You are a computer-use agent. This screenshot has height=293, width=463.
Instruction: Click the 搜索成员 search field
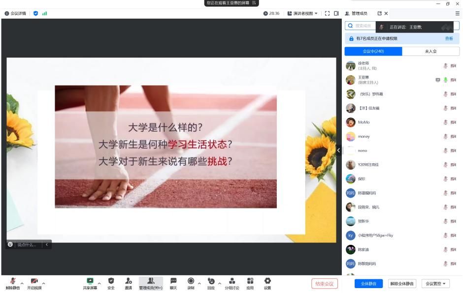click(x=362, y=26)
